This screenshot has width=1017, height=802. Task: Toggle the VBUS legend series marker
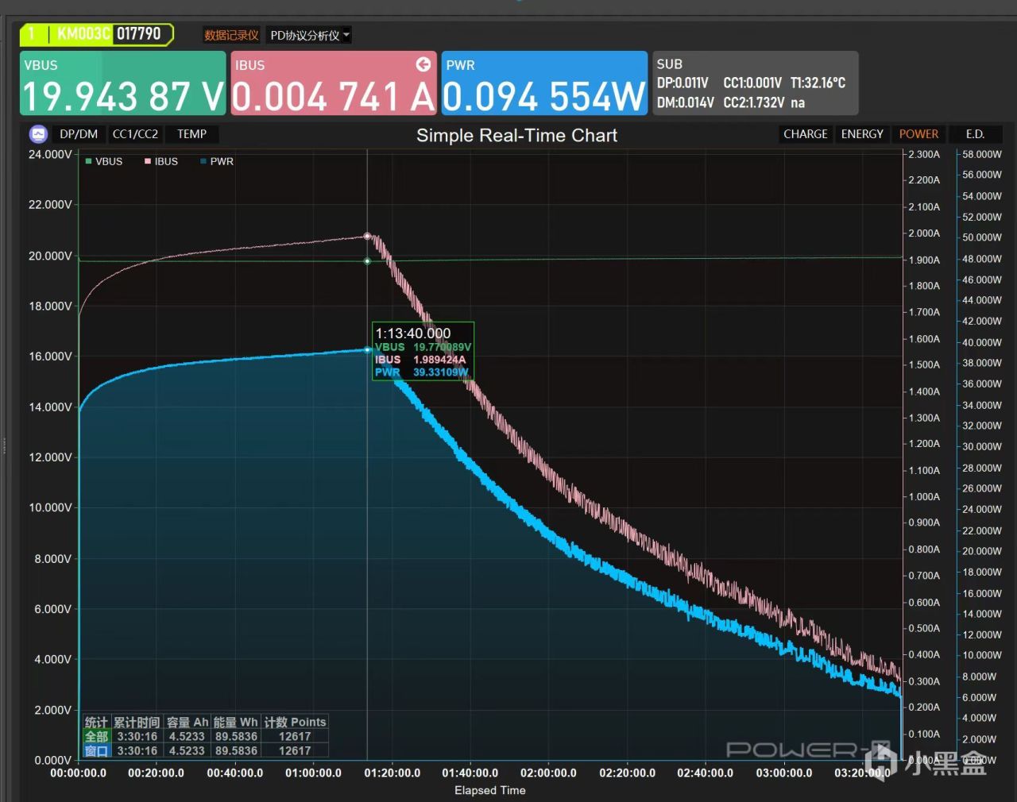coord(89,161)
